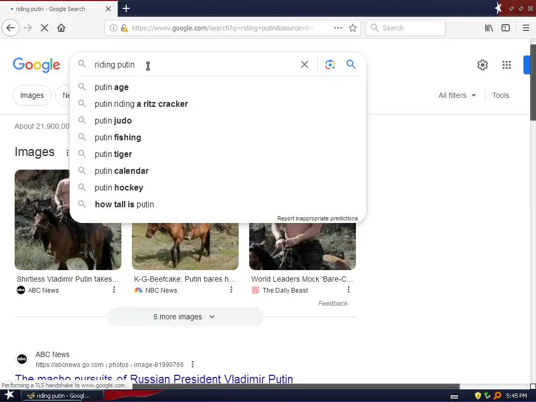
Task: Go back to the previous page
Action: click(x=10, y=28)
